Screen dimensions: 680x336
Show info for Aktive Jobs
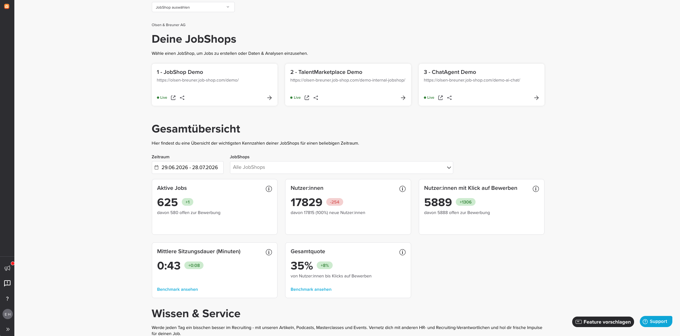point(269,189)
